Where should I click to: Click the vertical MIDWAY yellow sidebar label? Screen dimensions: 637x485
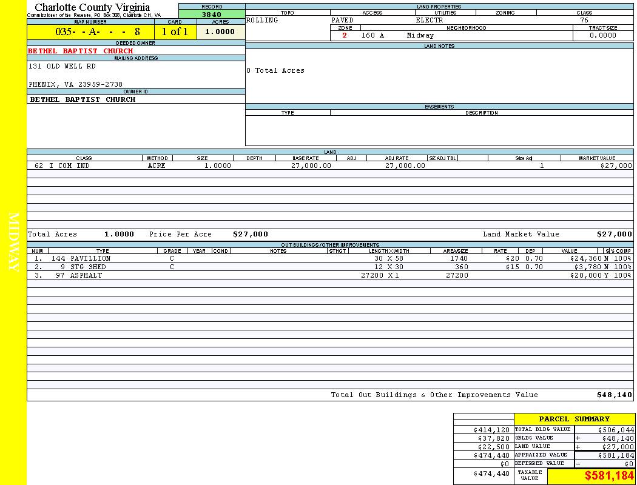15,242
